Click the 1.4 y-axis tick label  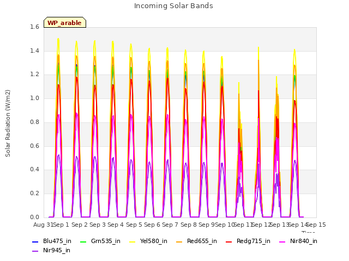coord(34,51)
